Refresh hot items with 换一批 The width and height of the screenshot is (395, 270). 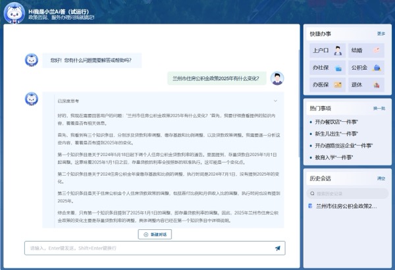pyautogui.click(x=379, y=109)
